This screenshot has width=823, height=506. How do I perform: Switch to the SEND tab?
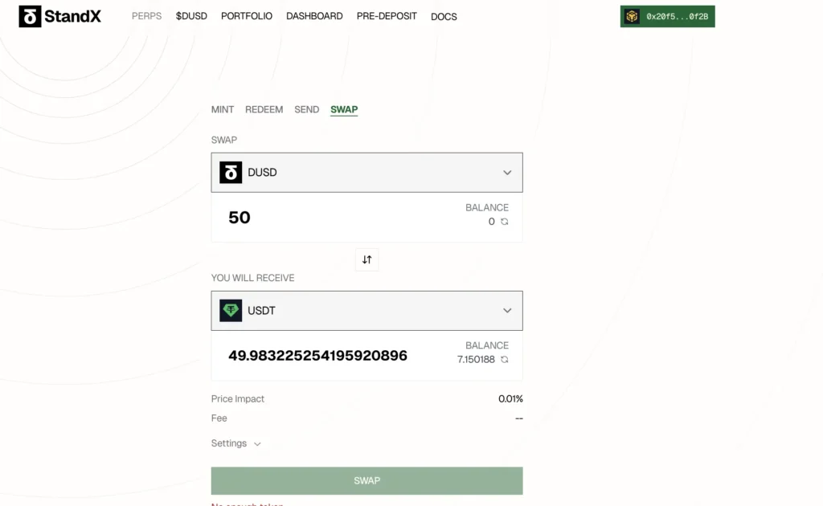[x=306, y=109]
